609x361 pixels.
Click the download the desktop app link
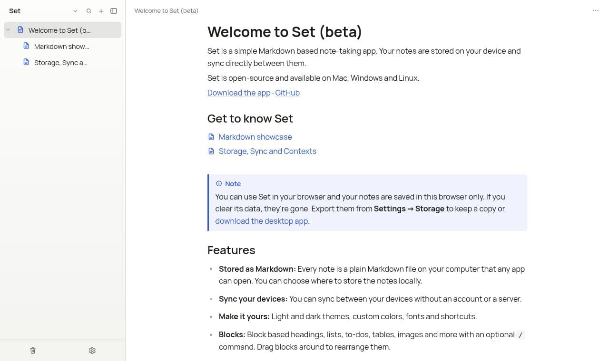(x=261, y=221)
